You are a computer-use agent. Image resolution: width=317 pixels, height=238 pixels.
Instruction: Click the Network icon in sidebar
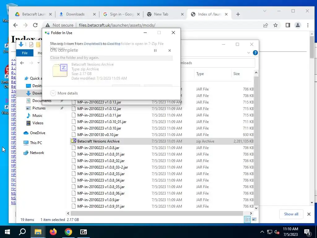(x=26, y=153)
